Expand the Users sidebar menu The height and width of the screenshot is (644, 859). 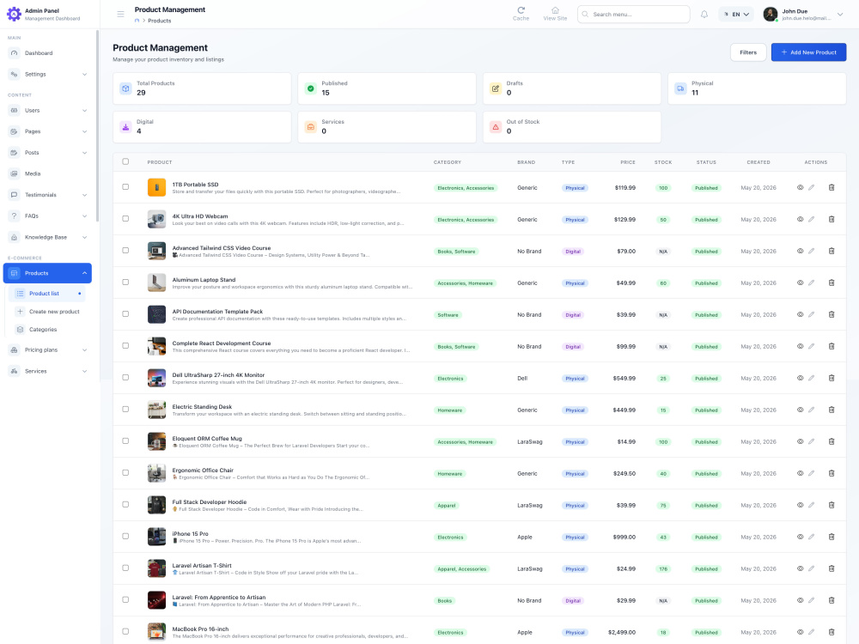coord(47,110)
